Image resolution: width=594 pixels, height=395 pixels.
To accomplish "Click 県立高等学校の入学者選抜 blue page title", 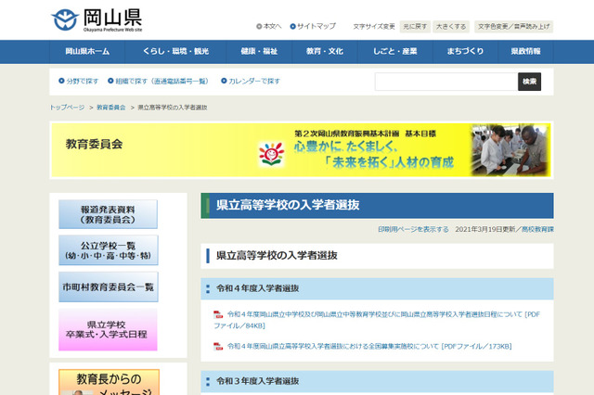I will tap(377, 206).
